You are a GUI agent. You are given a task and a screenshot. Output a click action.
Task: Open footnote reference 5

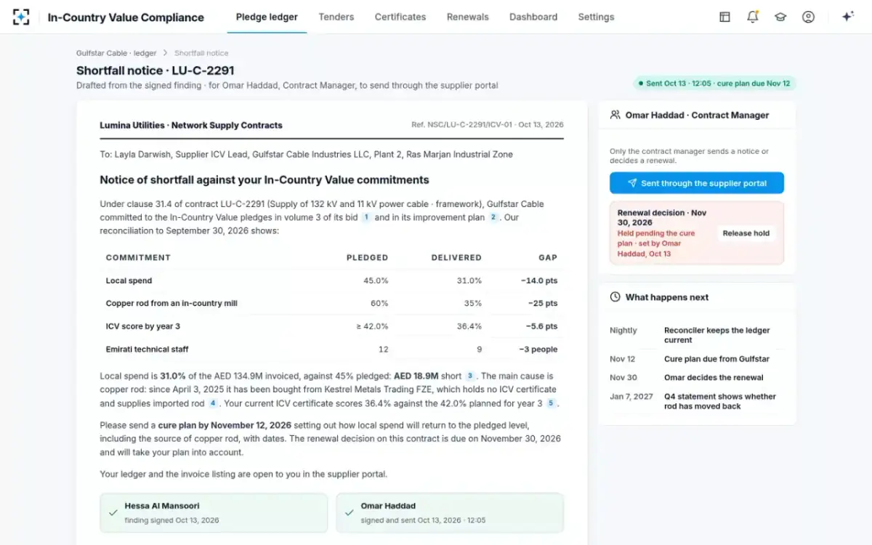tap(551, 403)
